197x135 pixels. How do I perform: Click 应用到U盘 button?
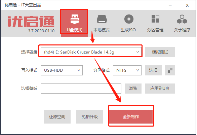tap(160, 89)
